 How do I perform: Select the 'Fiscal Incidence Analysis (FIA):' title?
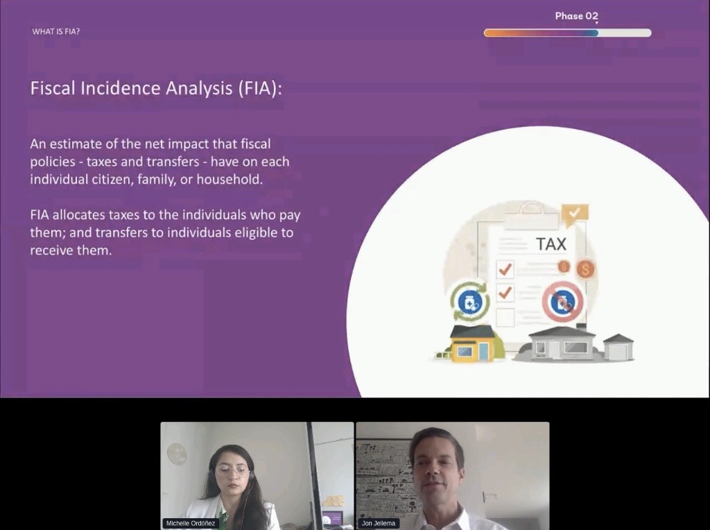pyautogui.click(x=156, y=88)
